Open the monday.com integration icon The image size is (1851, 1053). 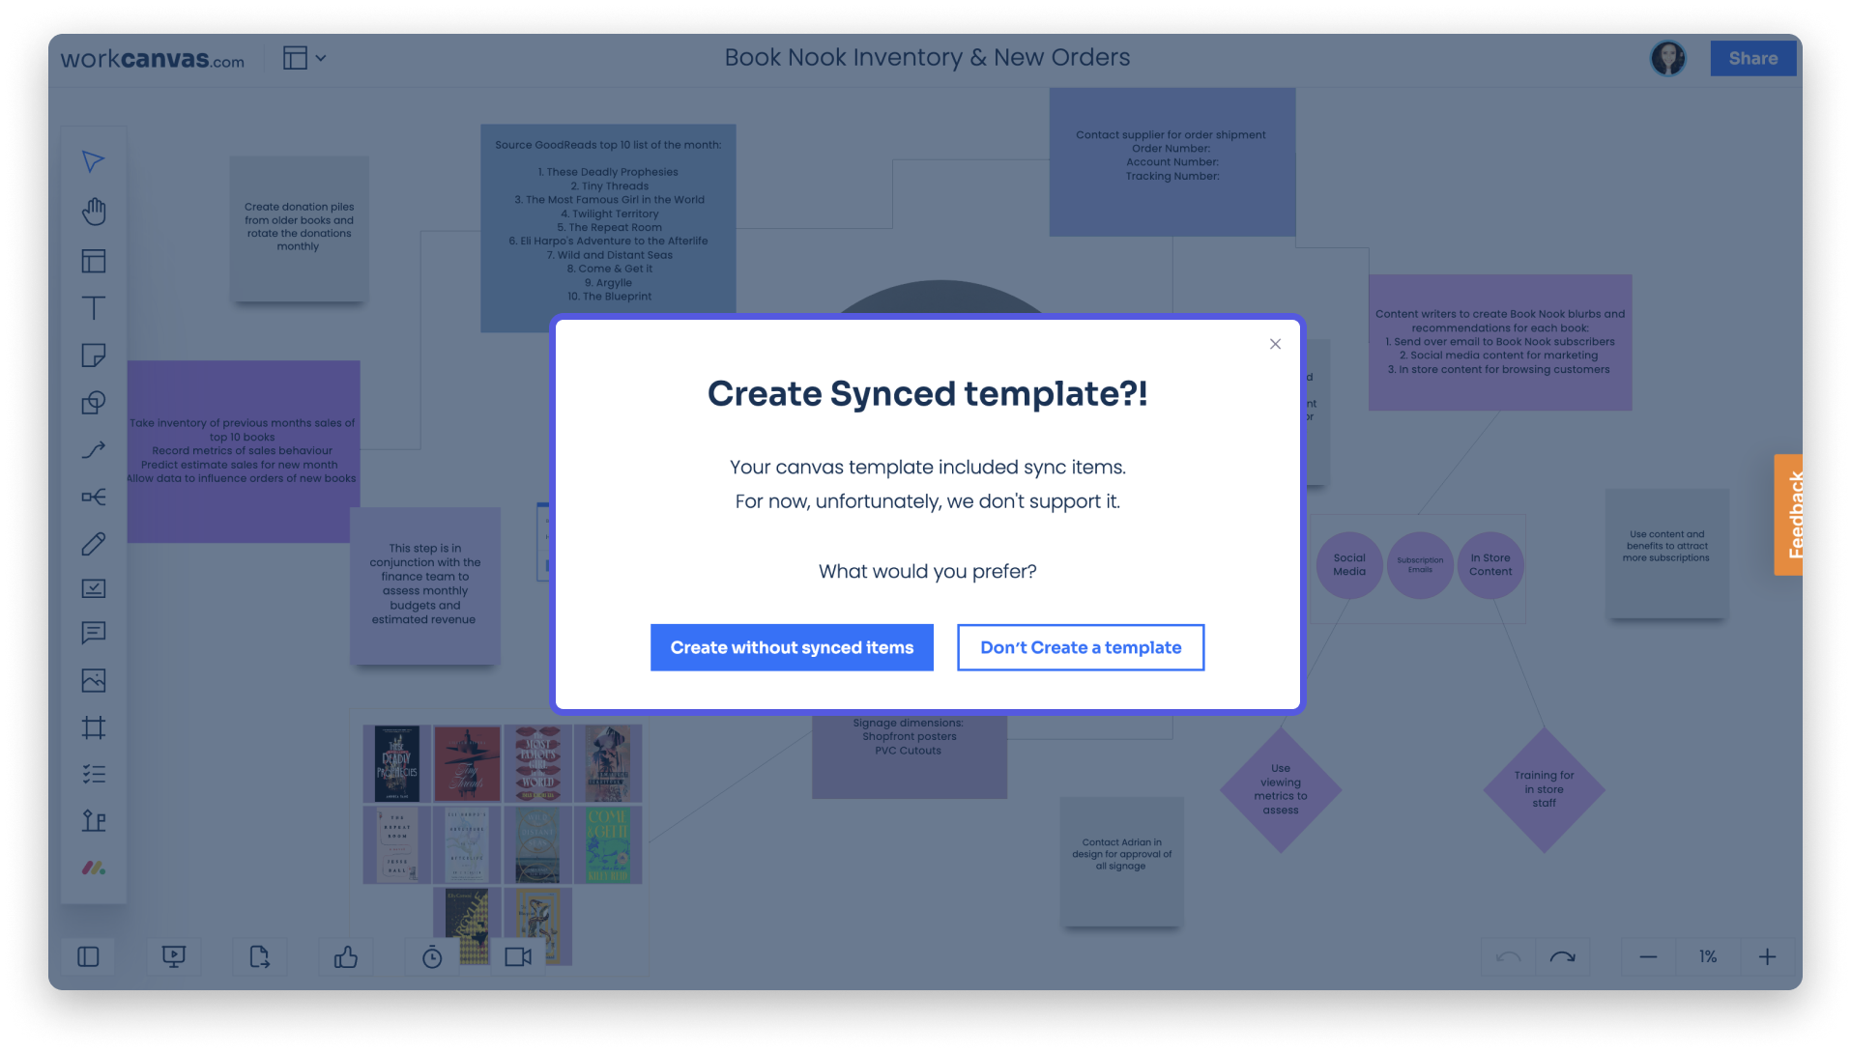(x=93, y=868)
